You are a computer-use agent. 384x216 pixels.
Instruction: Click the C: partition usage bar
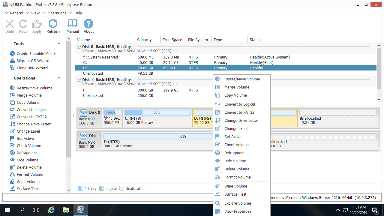click(157, 113)
